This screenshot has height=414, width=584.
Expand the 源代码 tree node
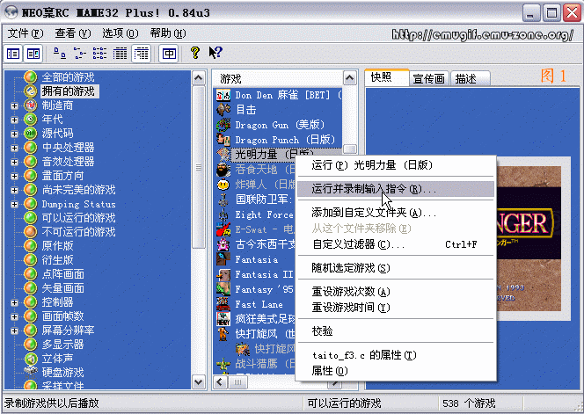(15, 134)
